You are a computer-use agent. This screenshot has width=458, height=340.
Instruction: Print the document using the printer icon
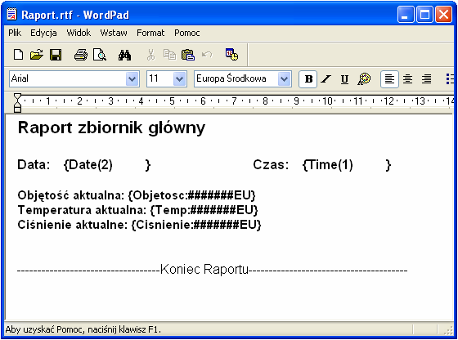click(81, 55)
